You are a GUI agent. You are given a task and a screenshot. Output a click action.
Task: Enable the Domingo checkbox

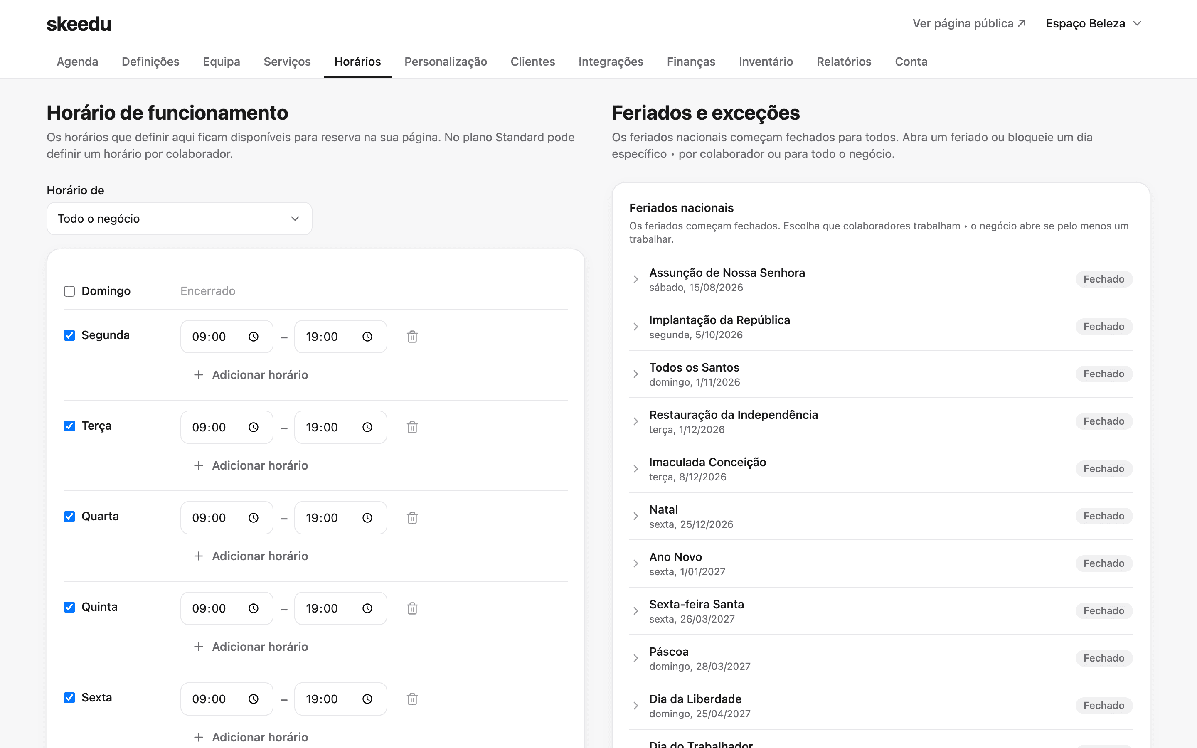pyautogui.click(x=69, y=291)
